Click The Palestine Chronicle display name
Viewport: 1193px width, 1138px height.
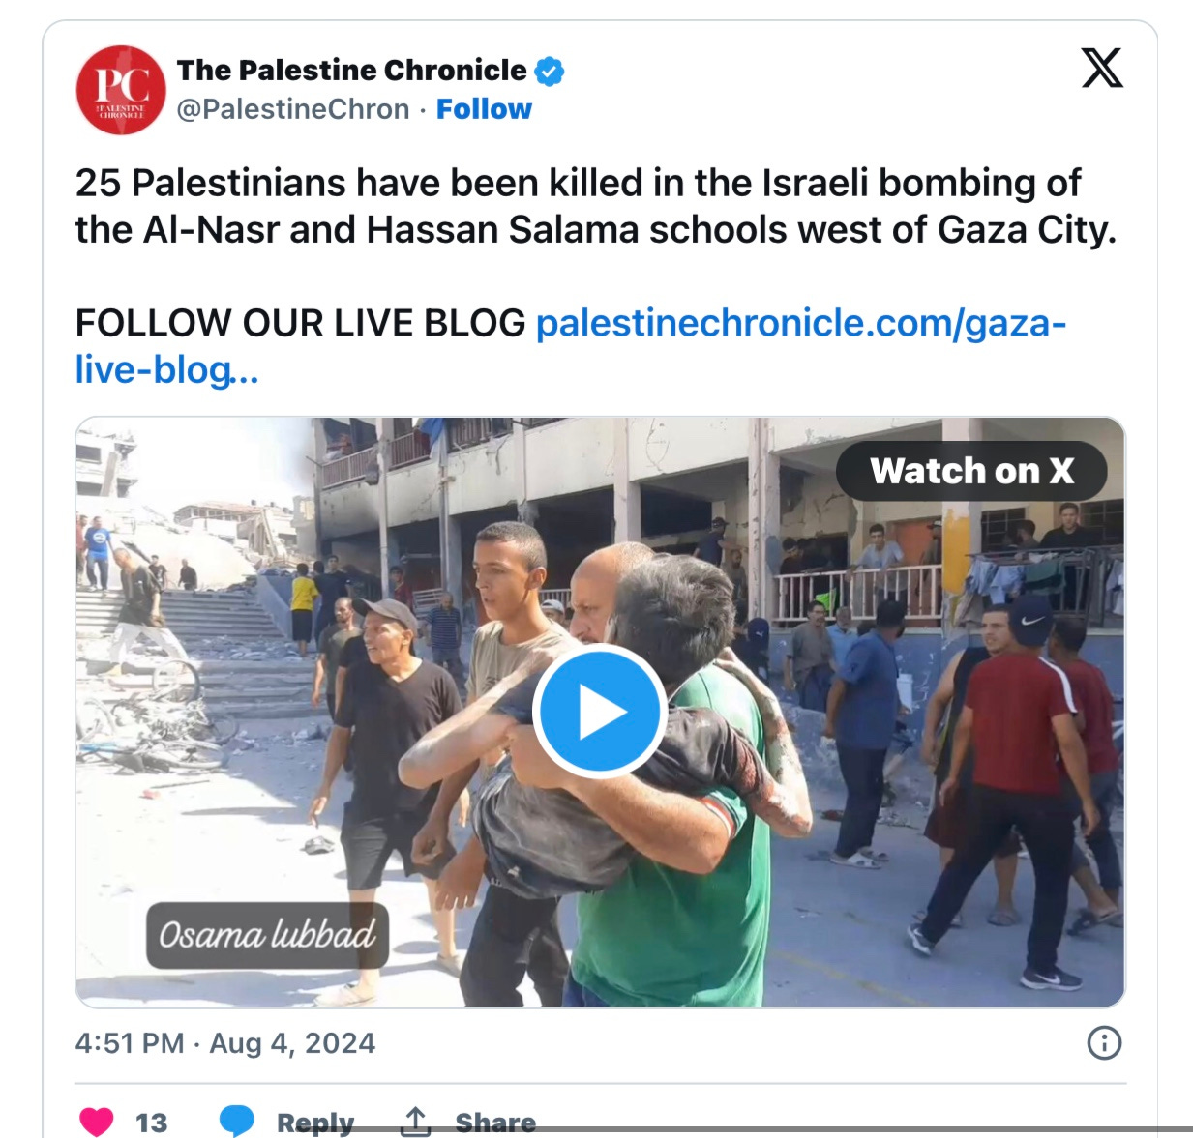[352, 71]
